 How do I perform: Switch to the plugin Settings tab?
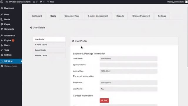pos(162,16)
